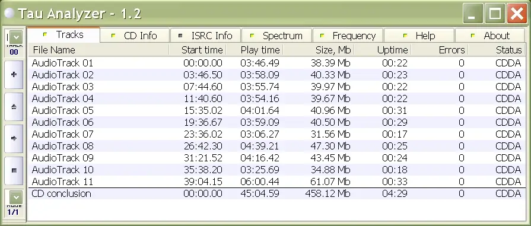Open the Help tab
Image resolution: width=531 pixels, height=226 pixels.
point(419,35)
